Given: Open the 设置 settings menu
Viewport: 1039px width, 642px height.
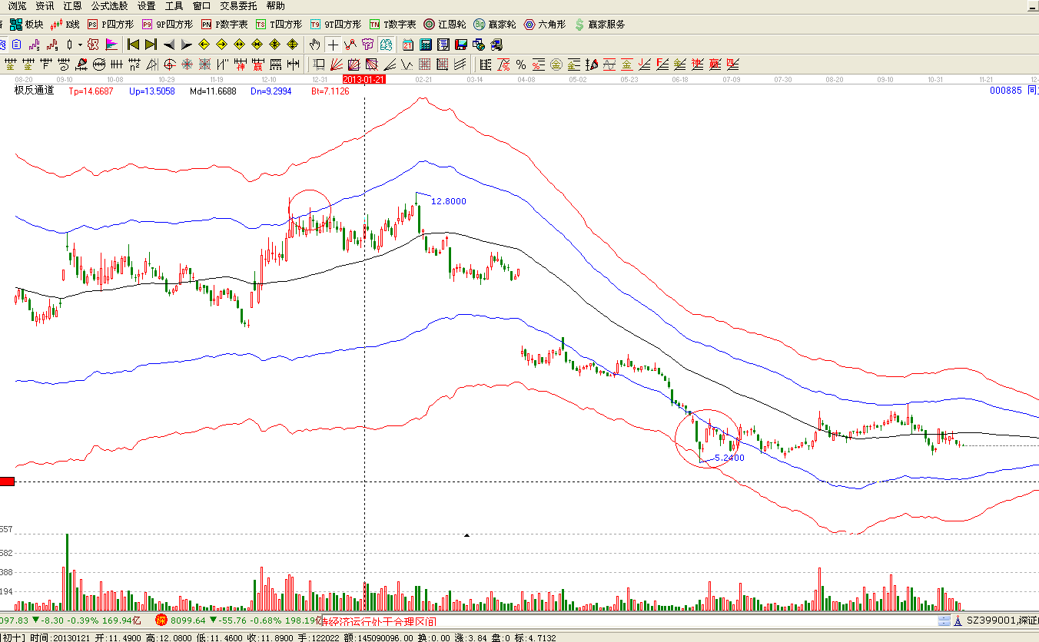Looking at the screenshot, I should (x=146, y=5).
